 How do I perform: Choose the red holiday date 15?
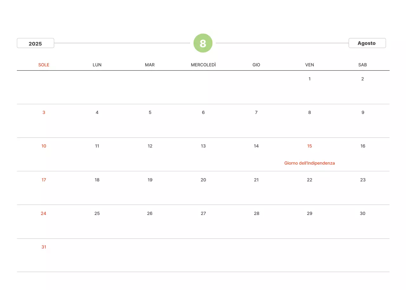point(309,146)
